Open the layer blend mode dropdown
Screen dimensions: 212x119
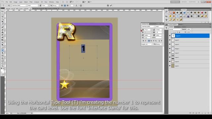[175, 29]
